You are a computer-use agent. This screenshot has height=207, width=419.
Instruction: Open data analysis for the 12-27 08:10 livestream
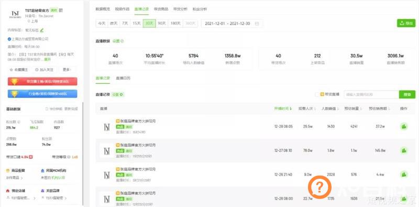point(404,150)
